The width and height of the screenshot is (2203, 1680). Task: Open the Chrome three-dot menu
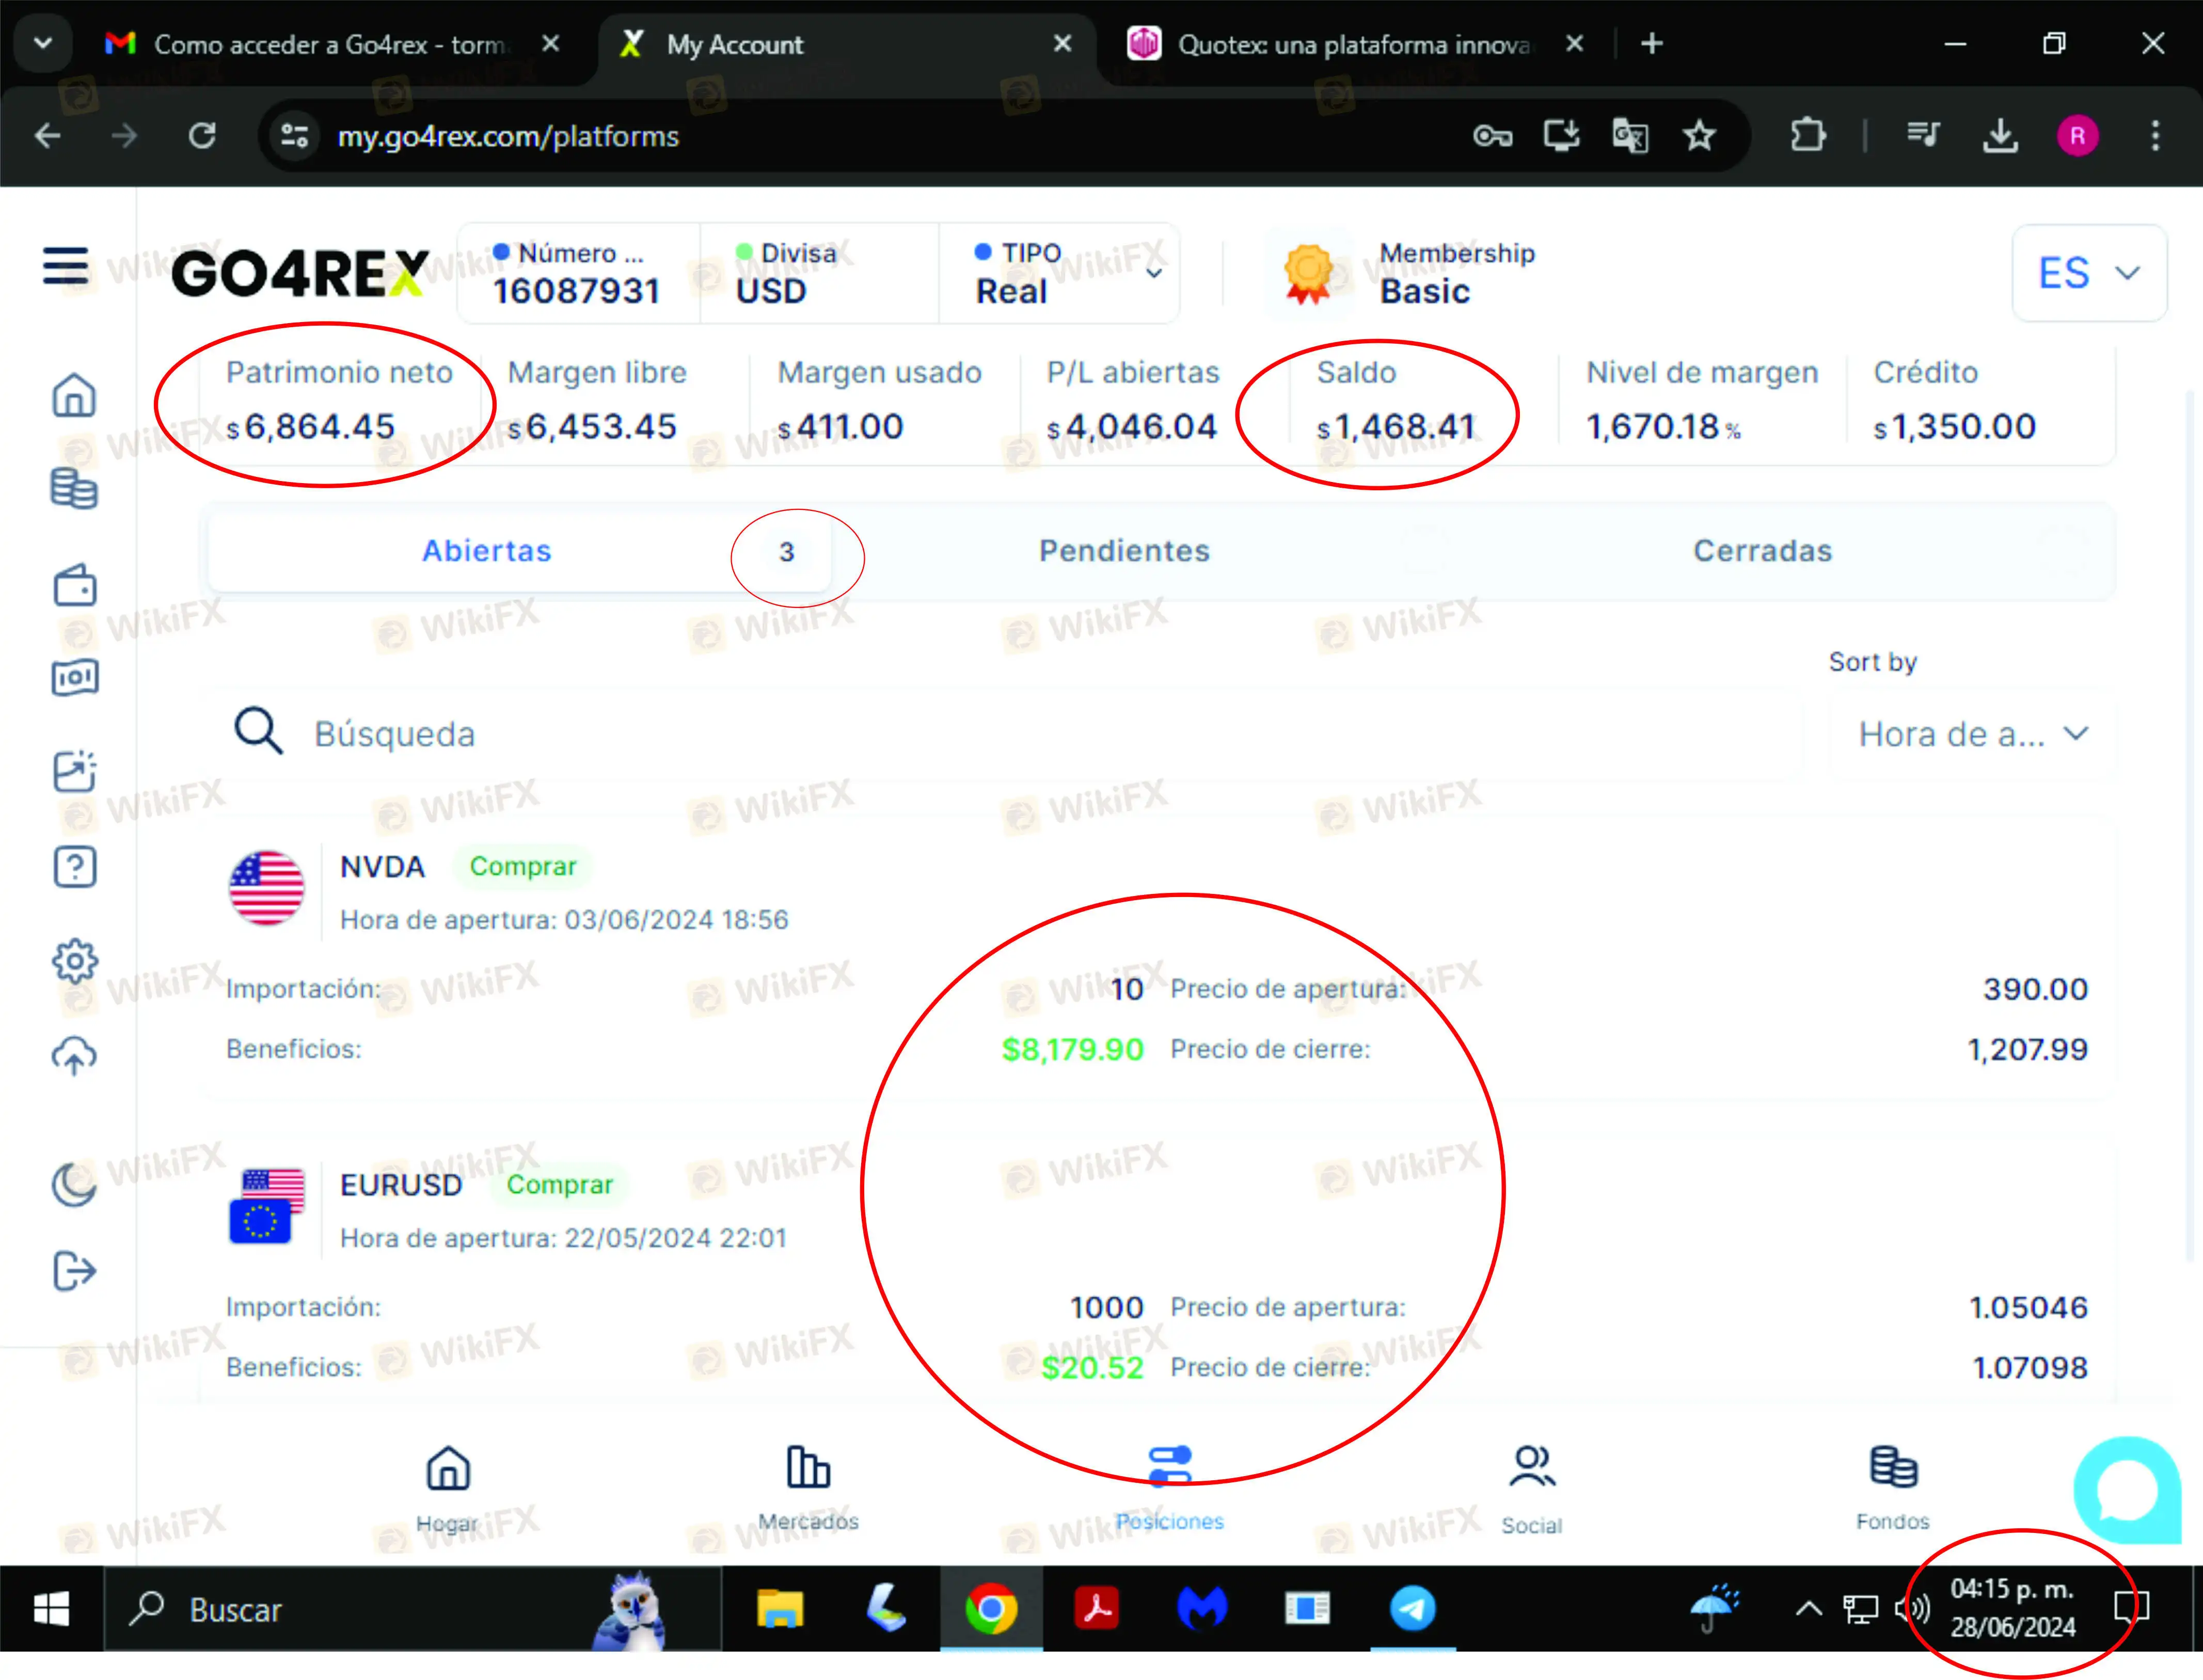point(2155,135)
